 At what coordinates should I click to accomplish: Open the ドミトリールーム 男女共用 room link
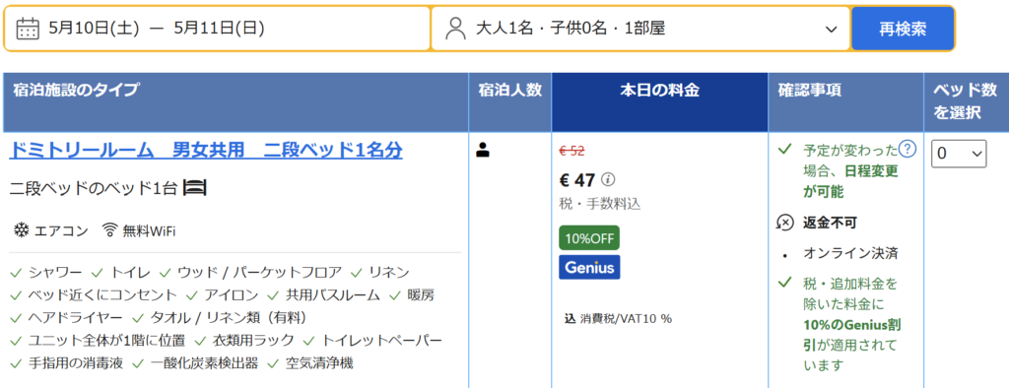(x=205, y=151)
